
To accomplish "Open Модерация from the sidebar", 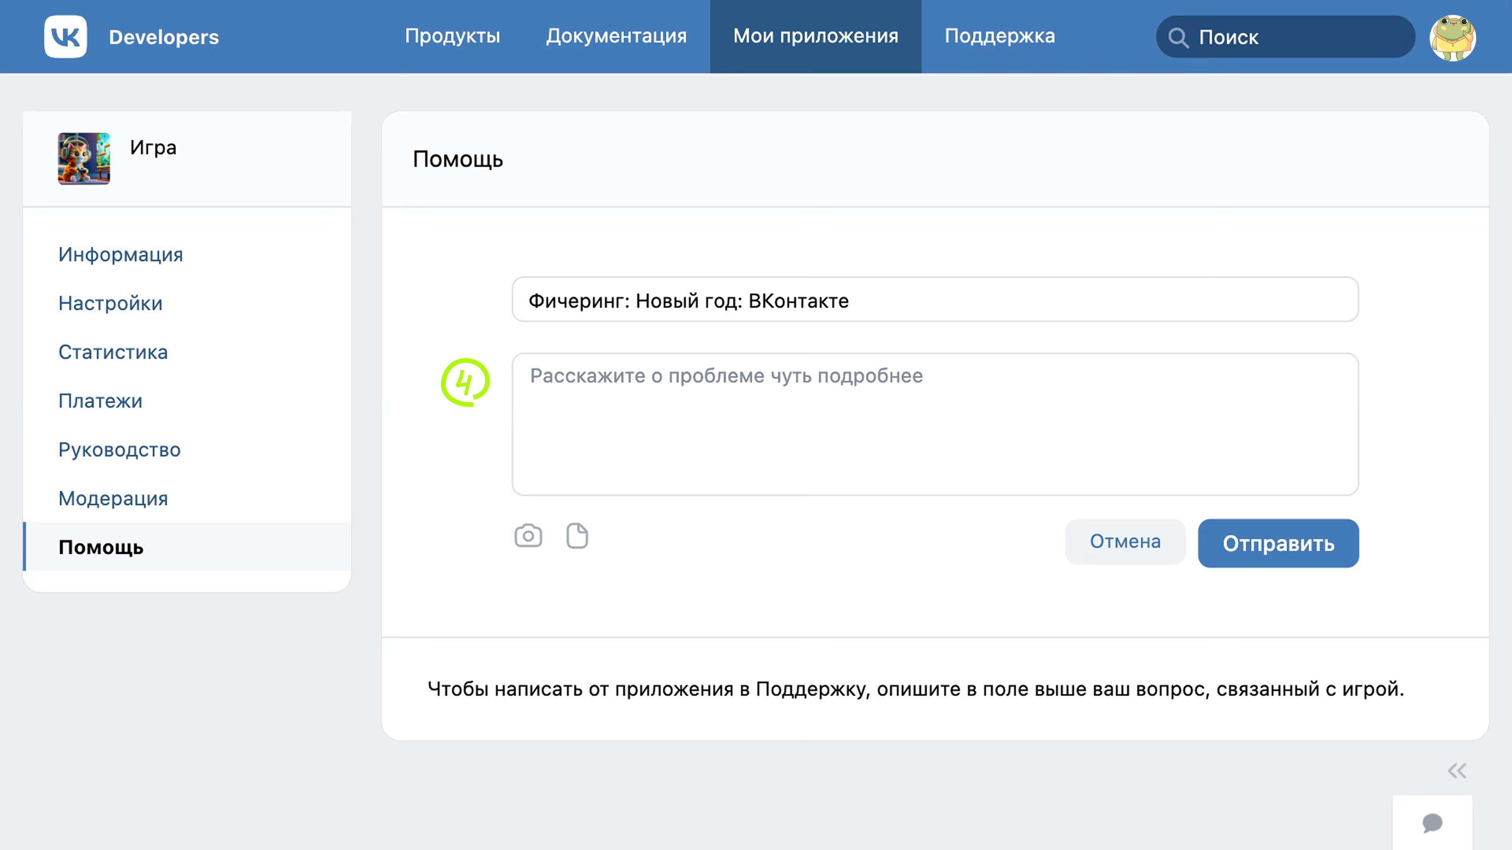I will [x=113, y=498].
